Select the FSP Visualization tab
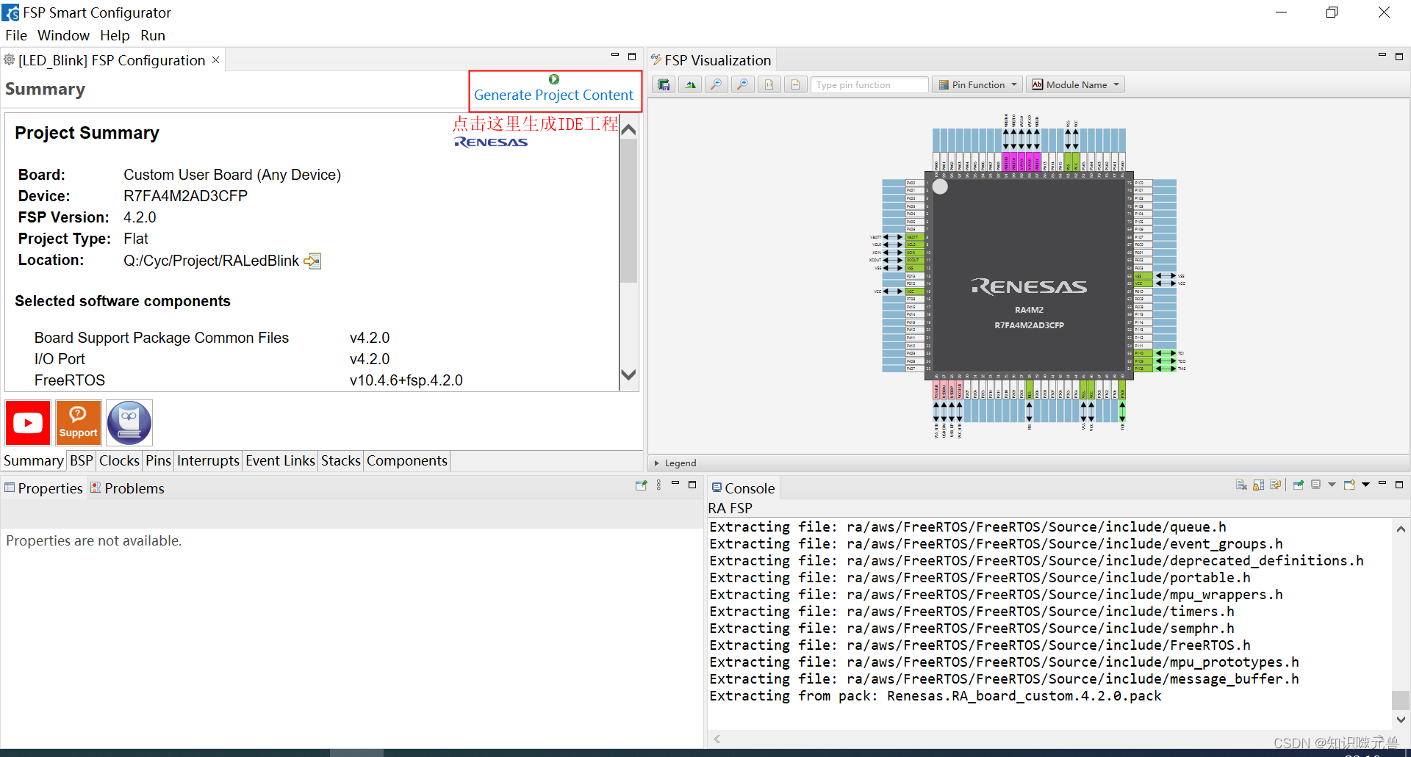 [x=711, y=60]
